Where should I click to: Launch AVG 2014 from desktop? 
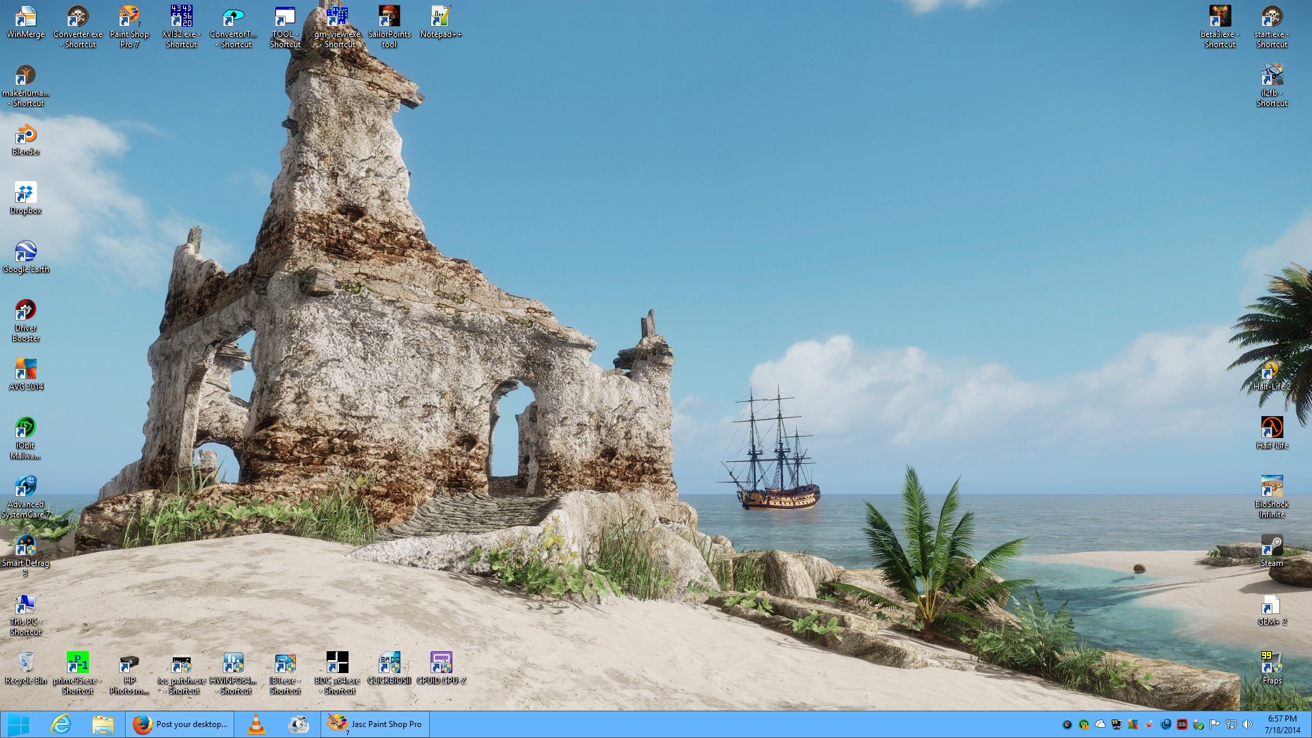[25, 375]
